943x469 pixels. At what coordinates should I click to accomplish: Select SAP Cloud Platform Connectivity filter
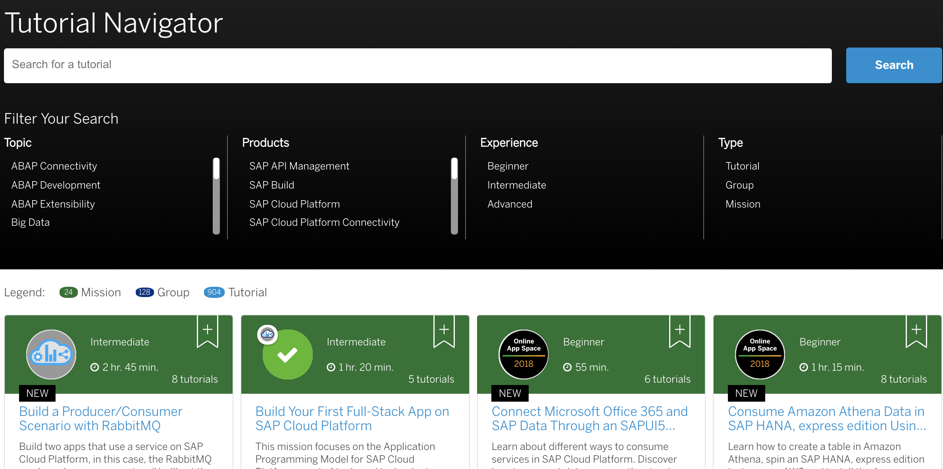pos(324,222)
